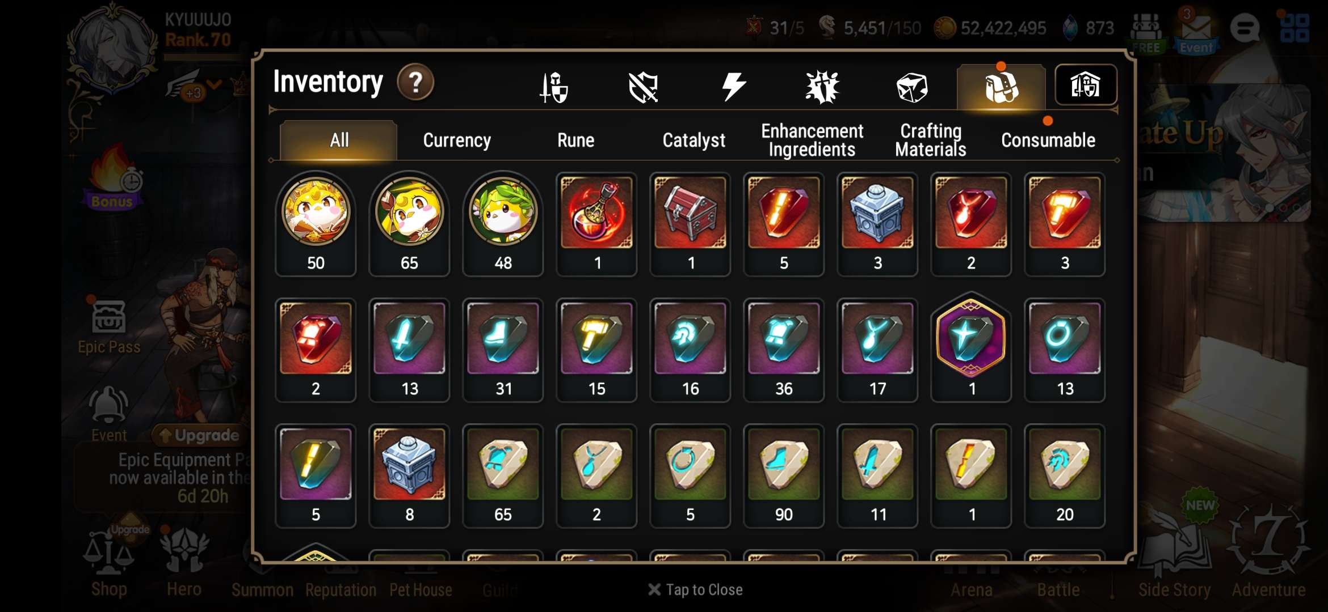Select the yellow chick penguin with 50
This screenshot has width=1328, height=612.
(x=316, y=224)
